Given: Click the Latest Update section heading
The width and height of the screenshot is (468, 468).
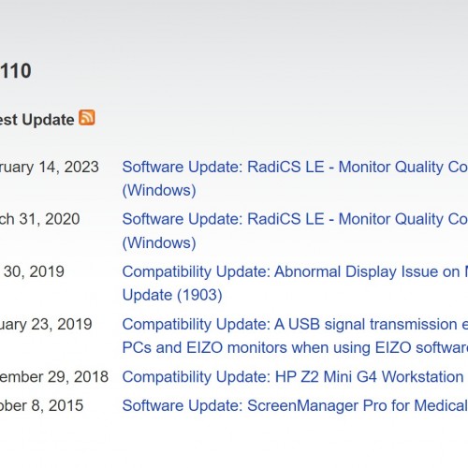Looking at the screenshot, I should click(37, 120).
